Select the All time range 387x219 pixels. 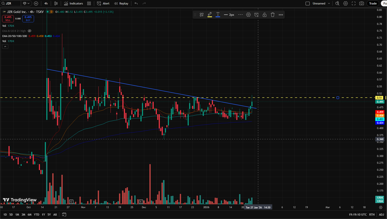tap(55, 214)
